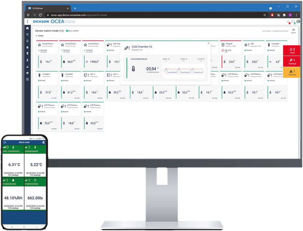Select the OCEAView browser tab
The width and height of the screenshot is (303, 231).
[x=48, y=8]
